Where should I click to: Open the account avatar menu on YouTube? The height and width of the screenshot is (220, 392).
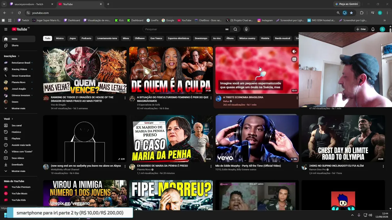click(382, 29)
